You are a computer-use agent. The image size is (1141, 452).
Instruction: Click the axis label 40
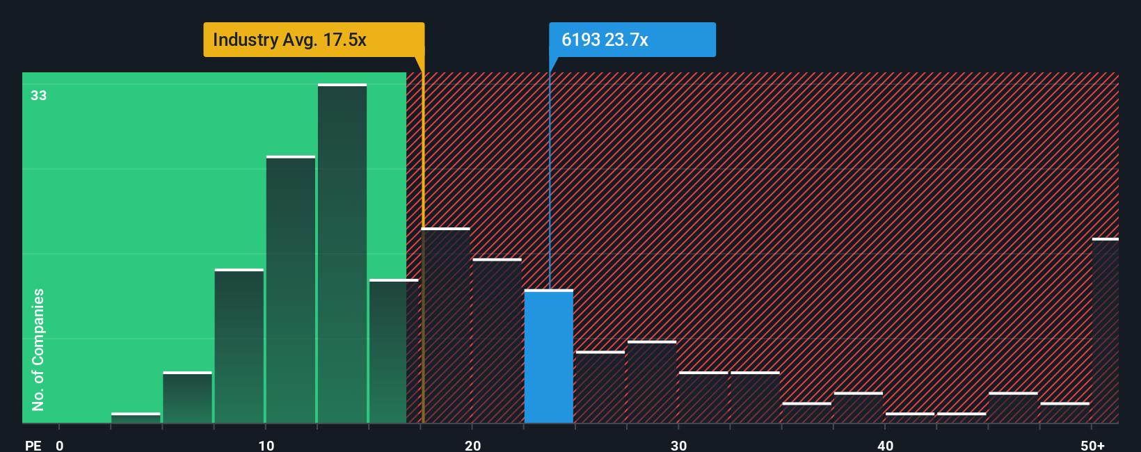tap(885, 445)
